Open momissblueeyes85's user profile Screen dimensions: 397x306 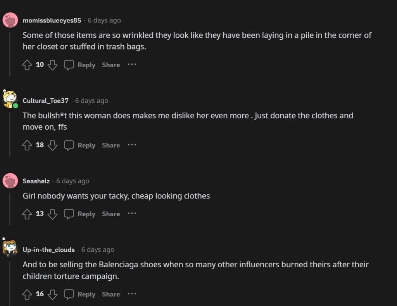tap(52, 21)
